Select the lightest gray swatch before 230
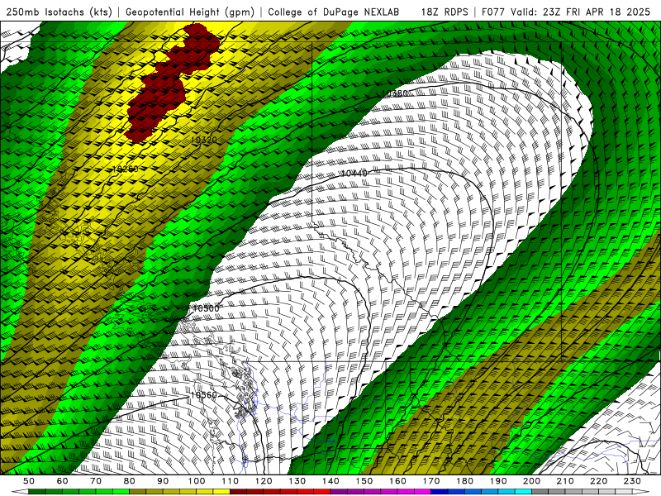Viewport: 661px width, 496px height. pos(624,492)
